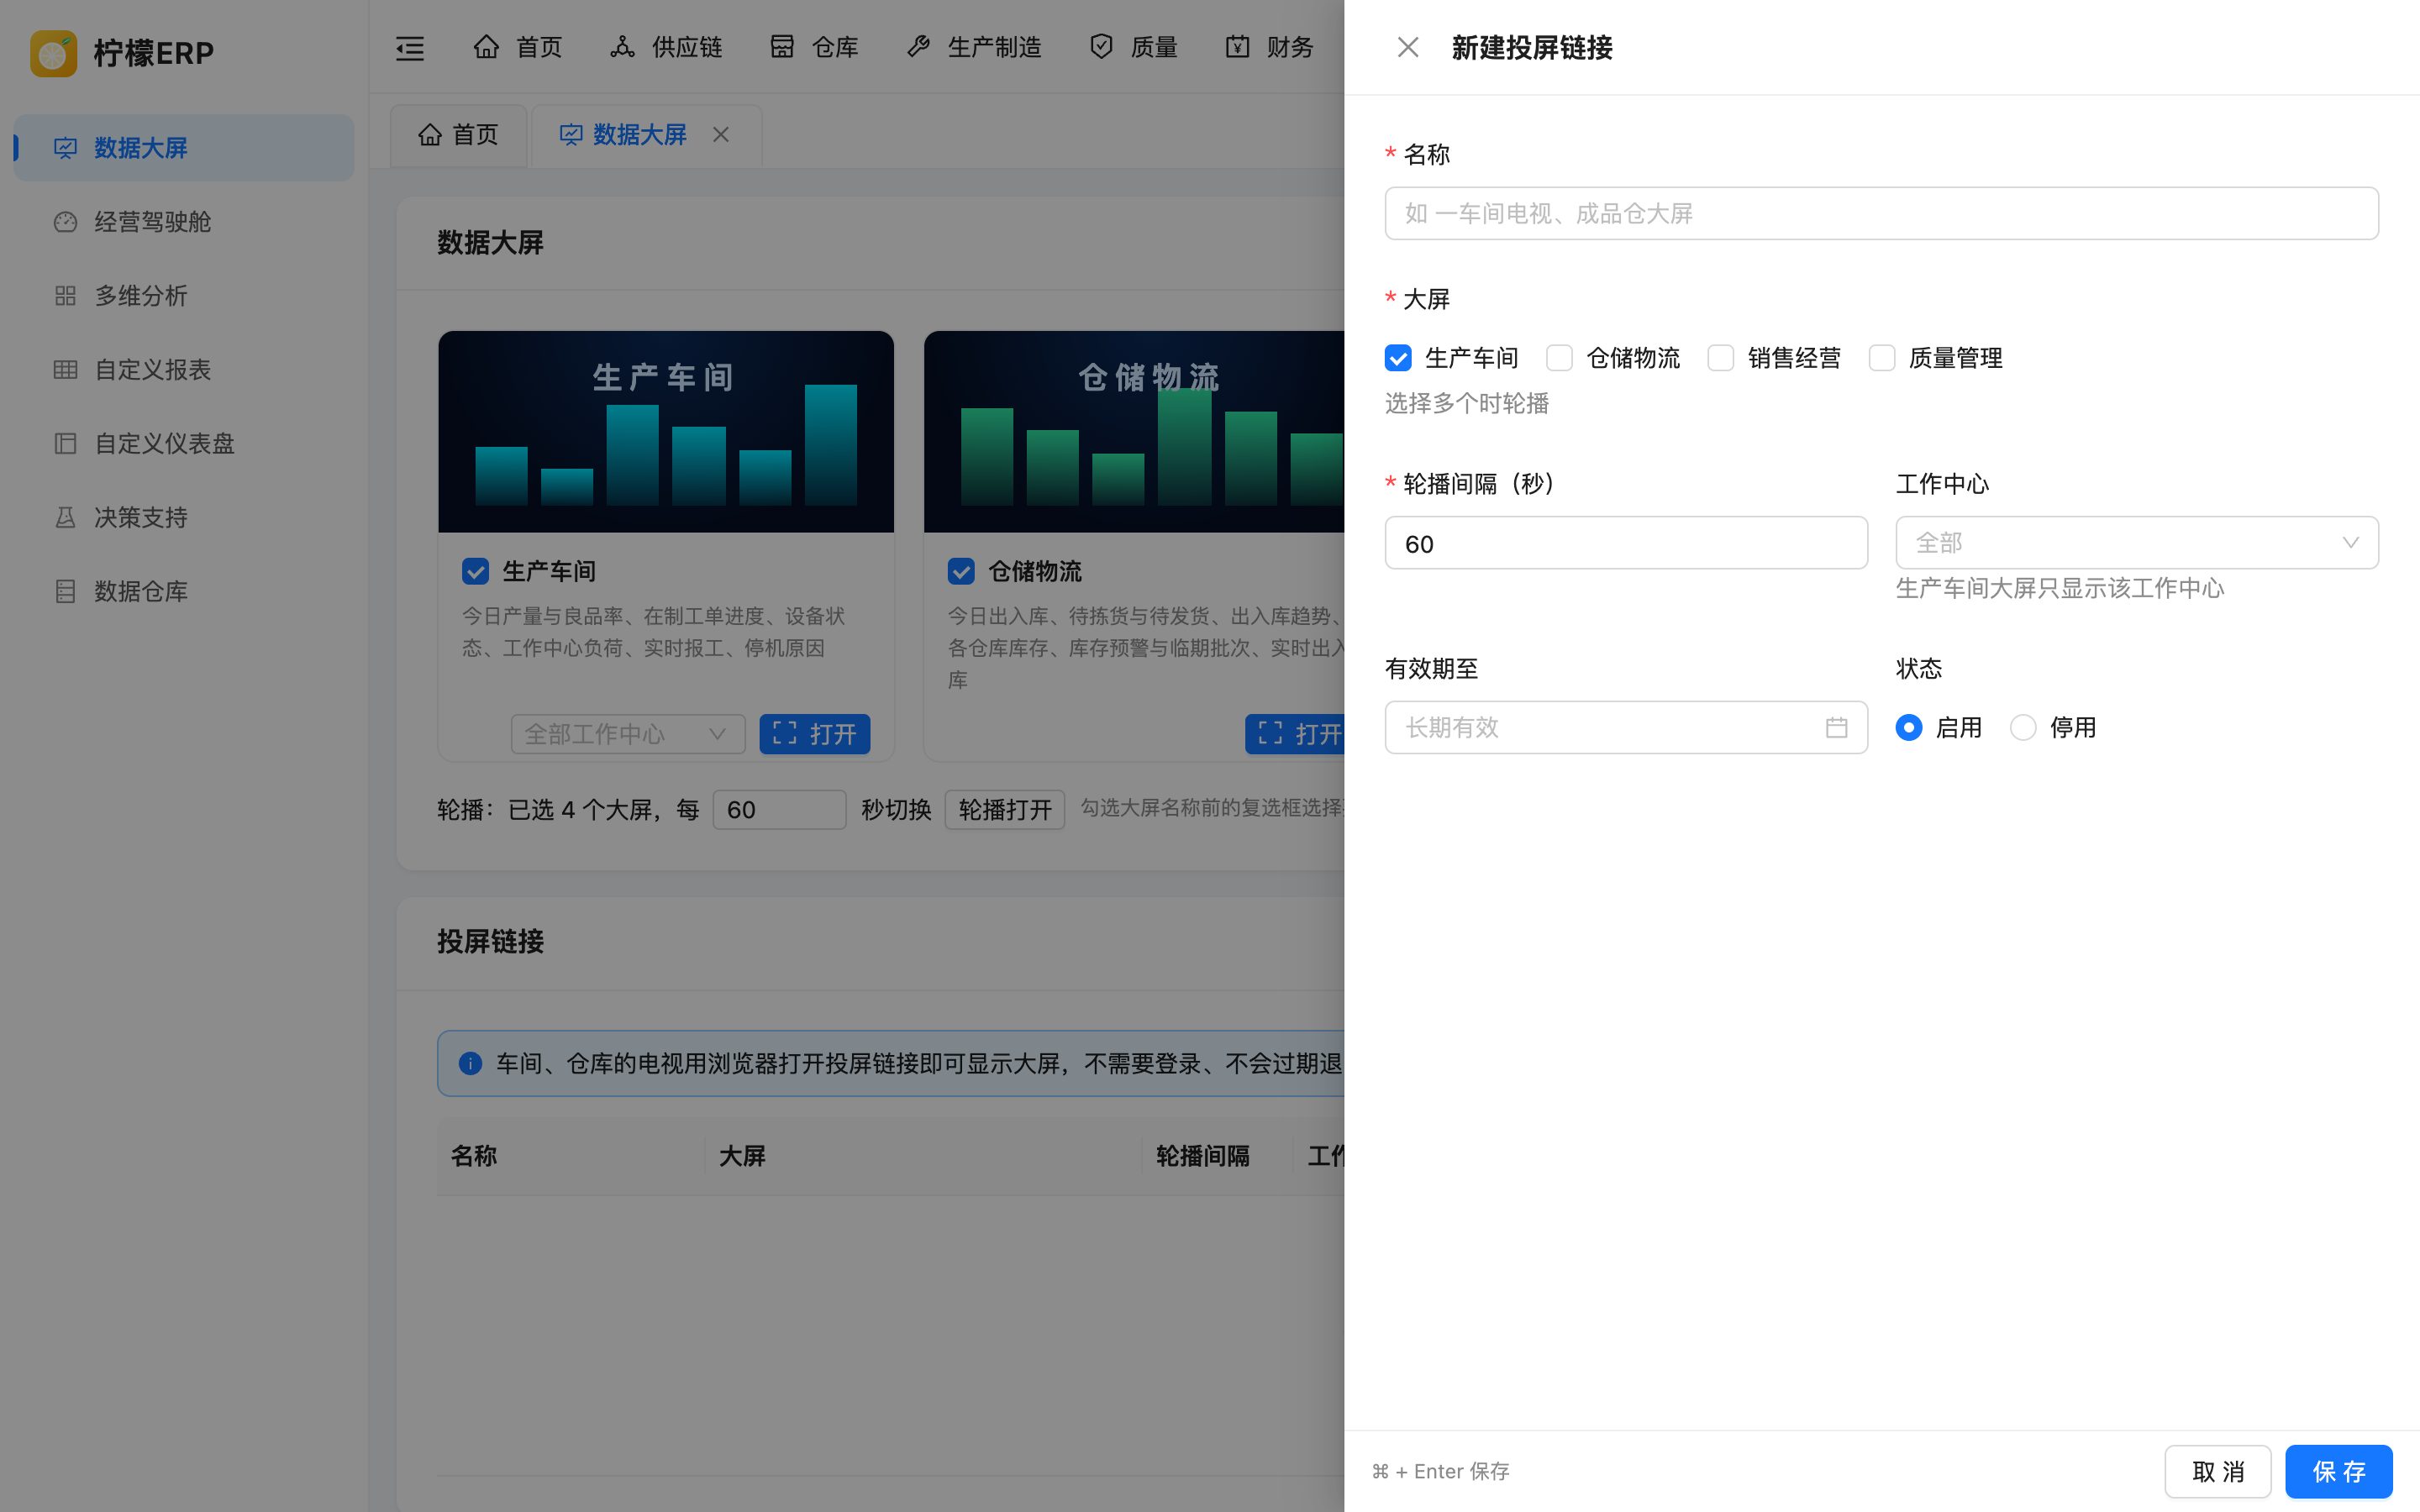Check the 销售经营 checkbox
The height and width of the screenshot is (1512, 2420).
tap(1720, 358)
